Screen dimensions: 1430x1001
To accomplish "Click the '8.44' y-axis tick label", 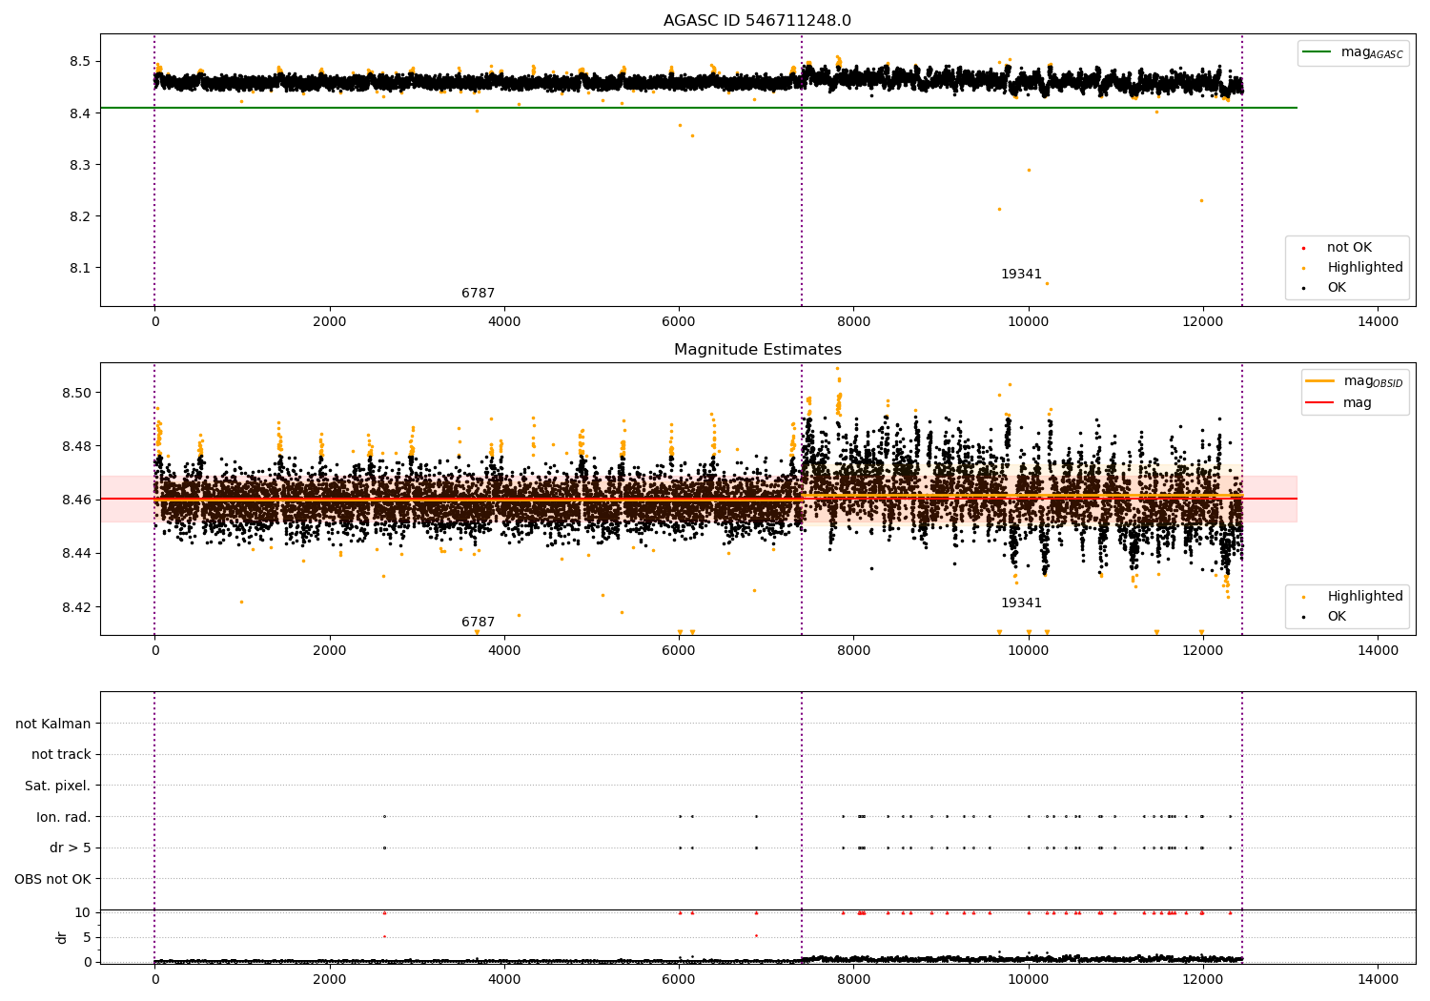I will tap(75, 553).
